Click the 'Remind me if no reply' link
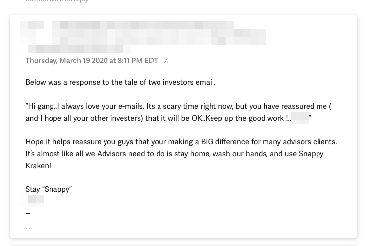The height and width of the screenshot is (246, 372). [57, 1]
